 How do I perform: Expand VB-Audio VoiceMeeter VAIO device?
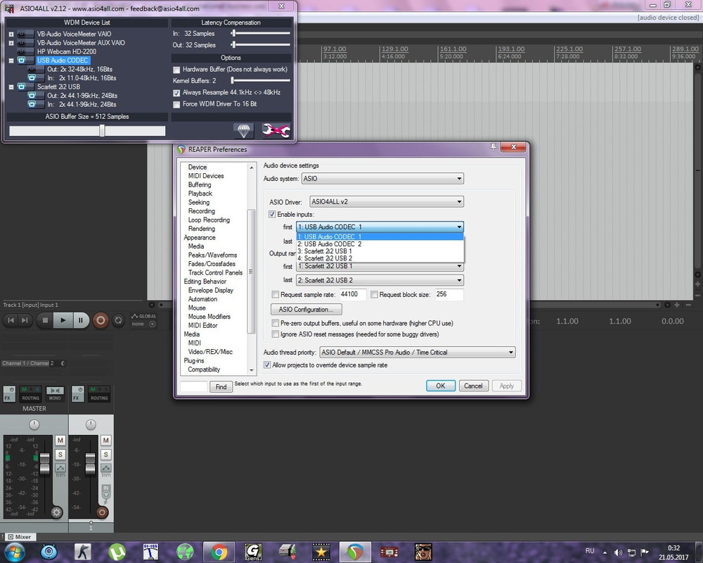(11, 34)
